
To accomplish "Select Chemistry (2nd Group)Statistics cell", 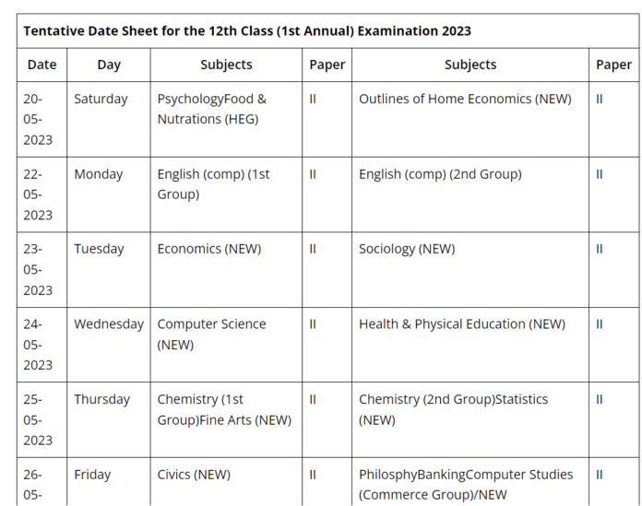I will pos(453,410).
